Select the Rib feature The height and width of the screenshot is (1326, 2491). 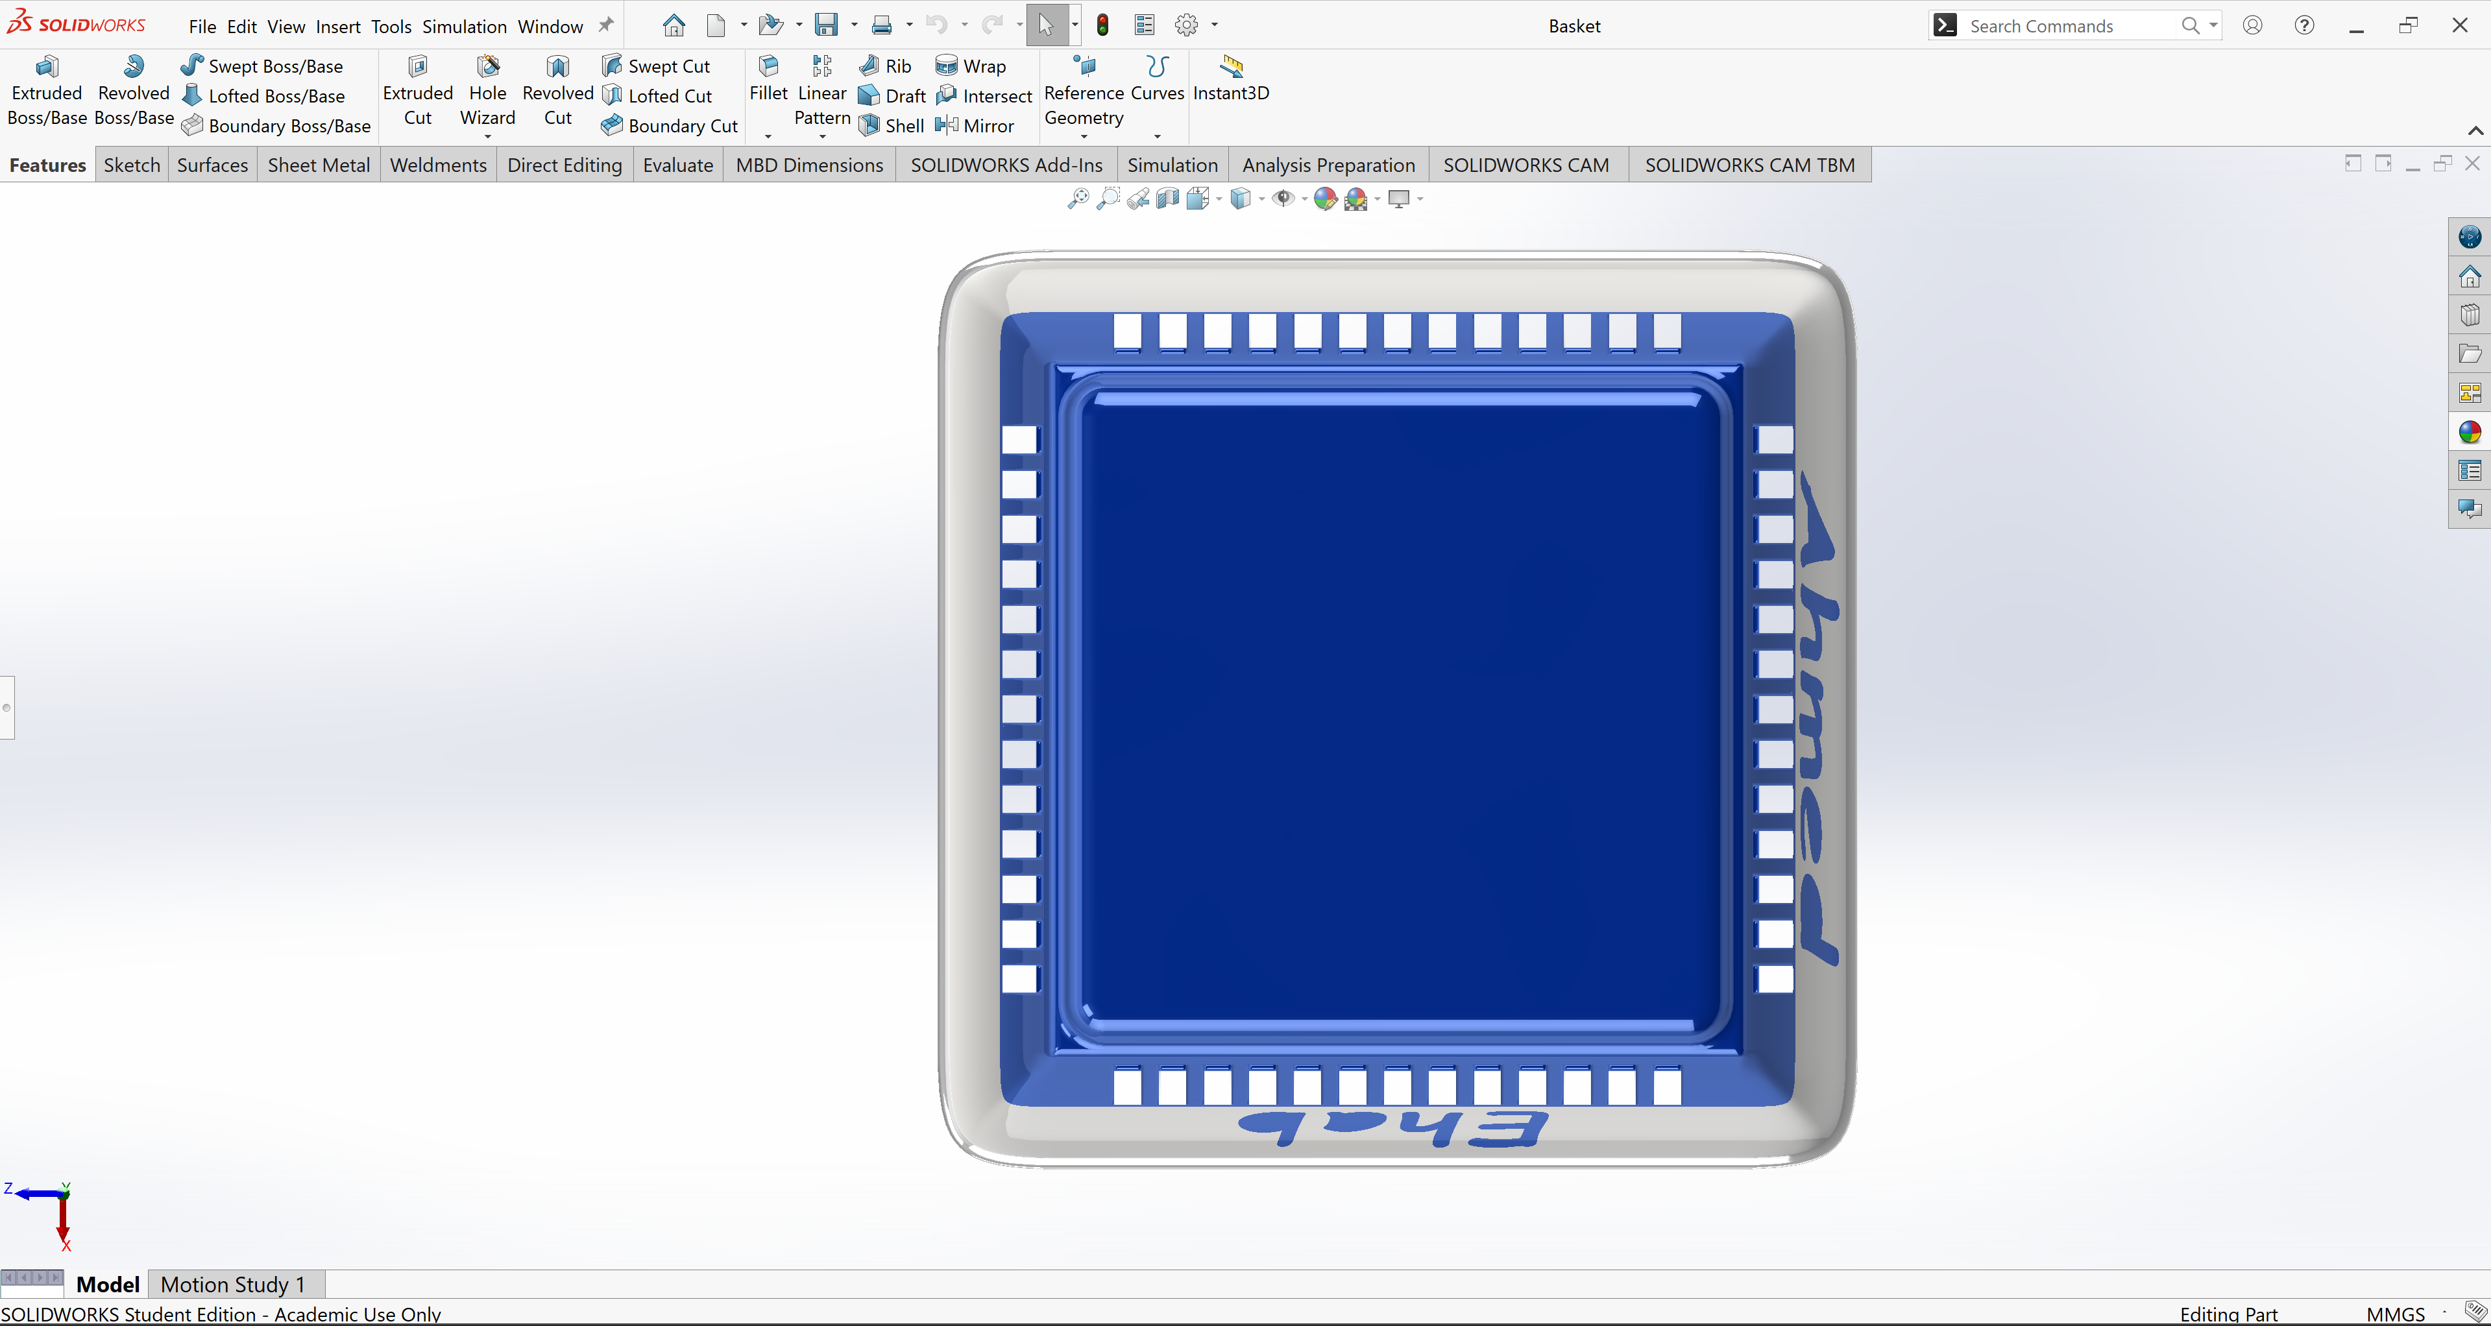coord(885,66)
